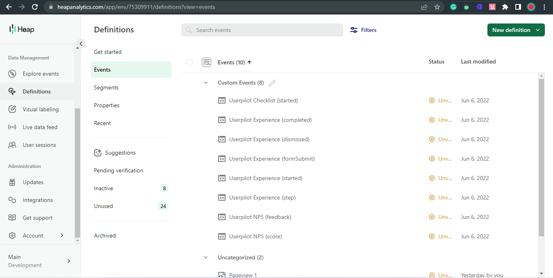The image size is (553, 278).
Task: Open Explore events in sidebar
Action: [x=40, y=74]
